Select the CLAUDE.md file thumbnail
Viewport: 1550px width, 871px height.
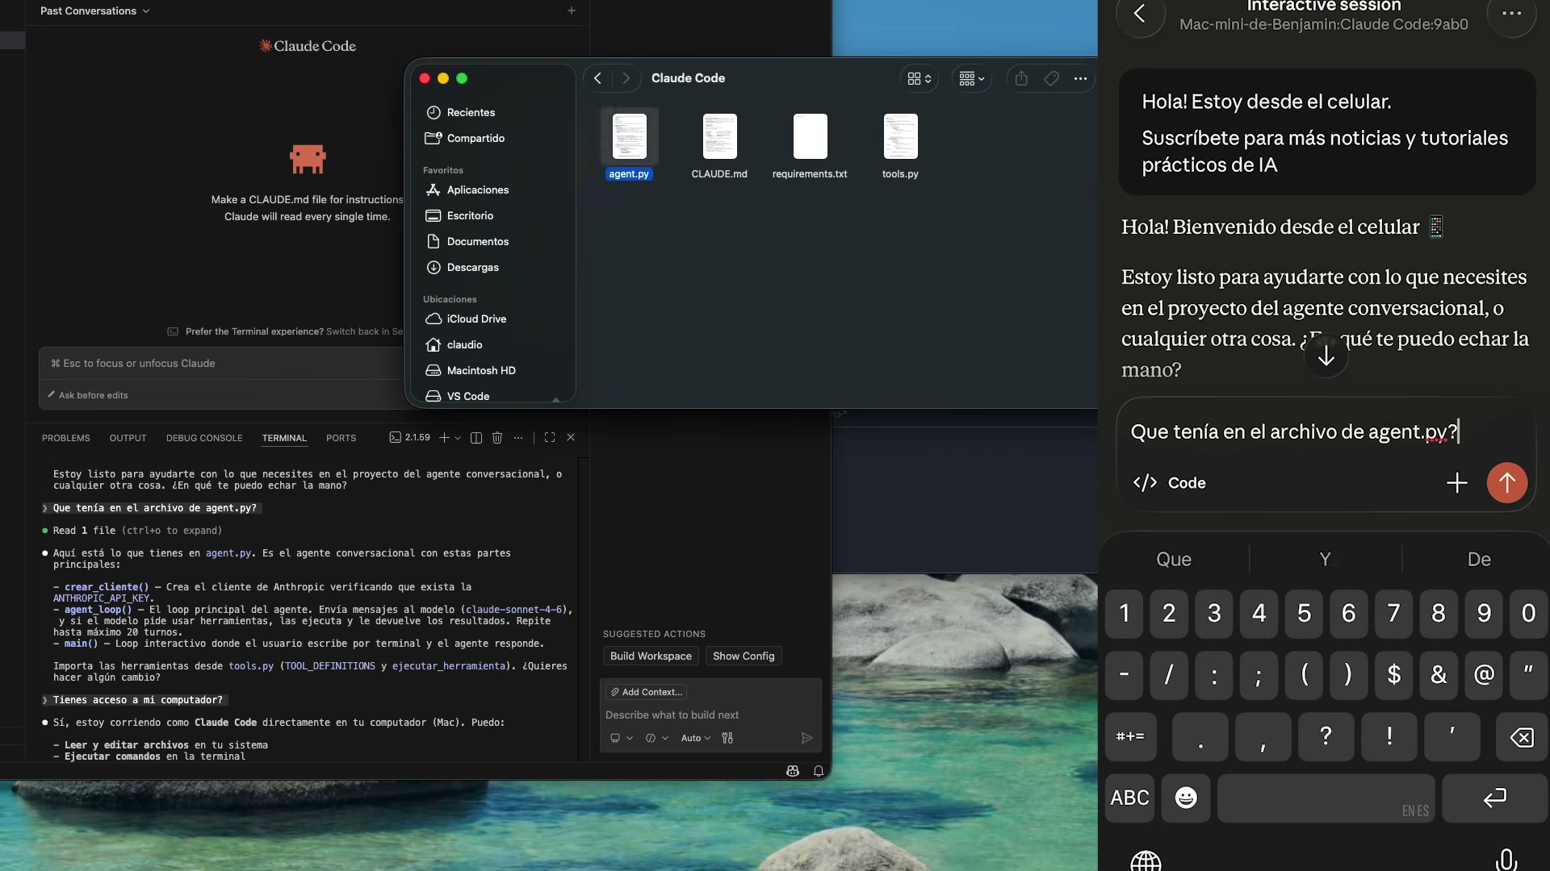tap(720, 135)
